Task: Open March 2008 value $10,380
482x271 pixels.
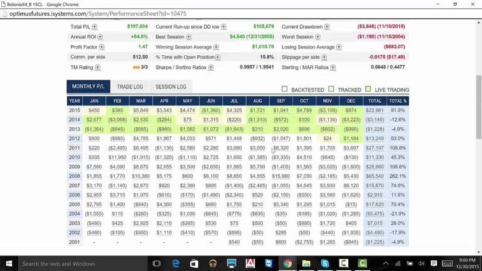Action: 141,176
